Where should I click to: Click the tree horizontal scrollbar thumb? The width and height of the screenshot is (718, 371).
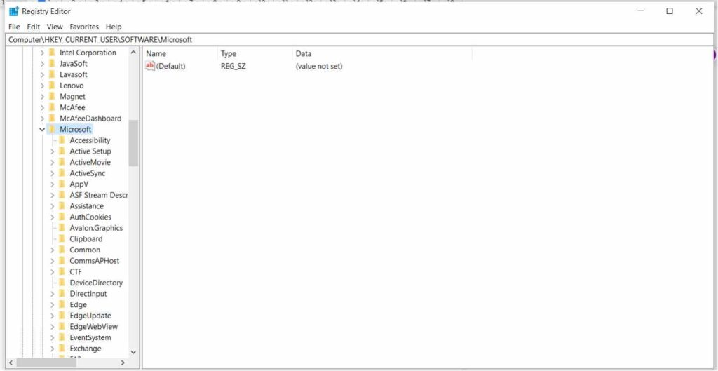pos(46,363)
